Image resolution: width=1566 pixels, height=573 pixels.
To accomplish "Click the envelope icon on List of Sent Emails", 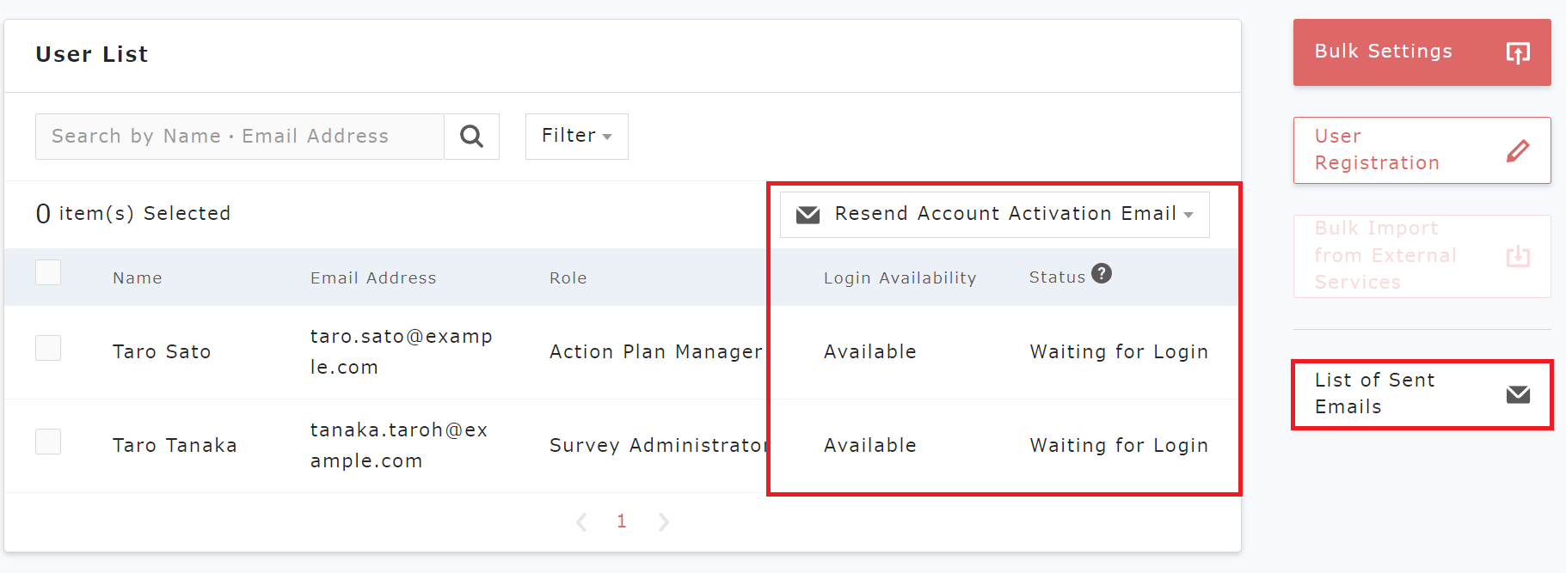I will pos(1518,394).
